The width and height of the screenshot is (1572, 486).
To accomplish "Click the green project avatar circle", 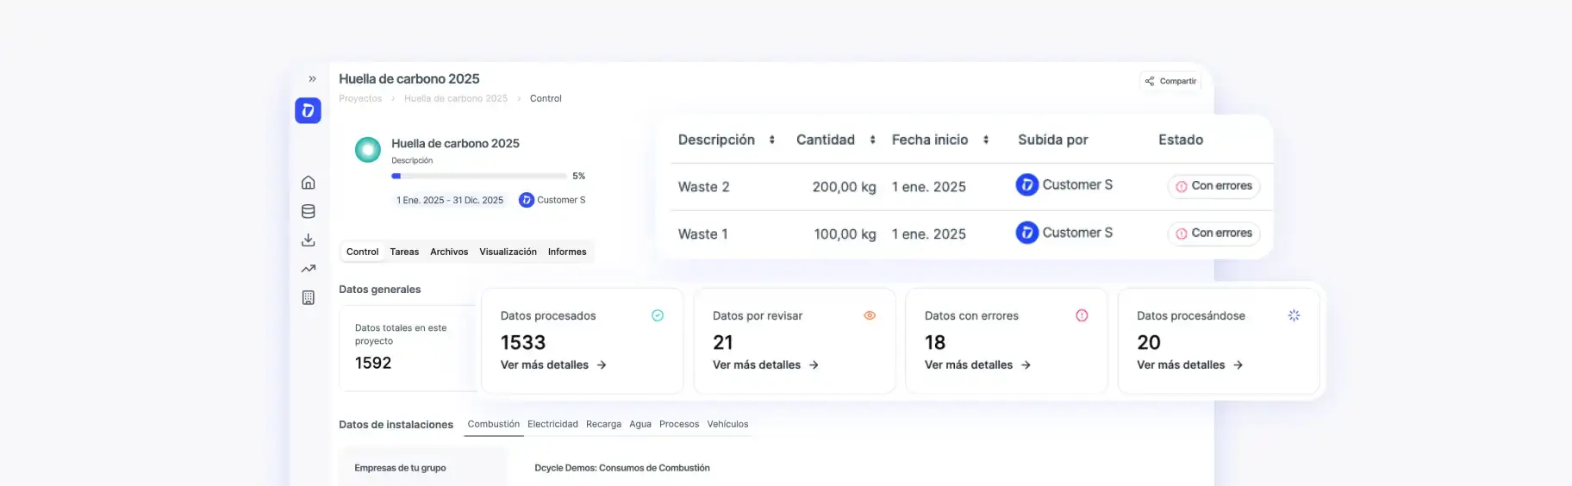I will coord(368,150).
